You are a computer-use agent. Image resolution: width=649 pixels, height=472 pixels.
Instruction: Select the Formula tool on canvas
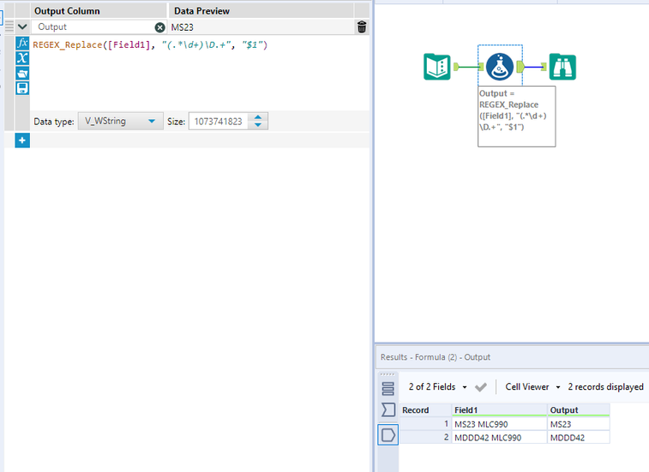pyautogui.click(x=500, y=67)
